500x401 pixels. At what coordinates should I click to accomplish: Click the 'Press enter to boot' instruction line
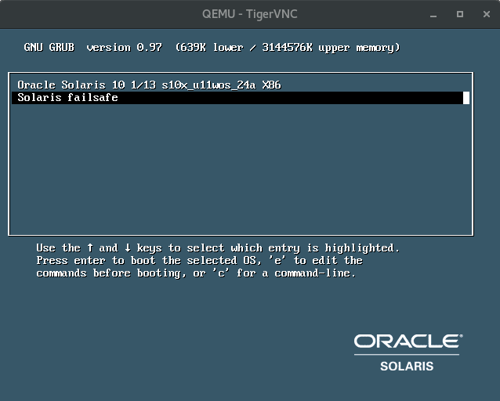tap(199, 261)
